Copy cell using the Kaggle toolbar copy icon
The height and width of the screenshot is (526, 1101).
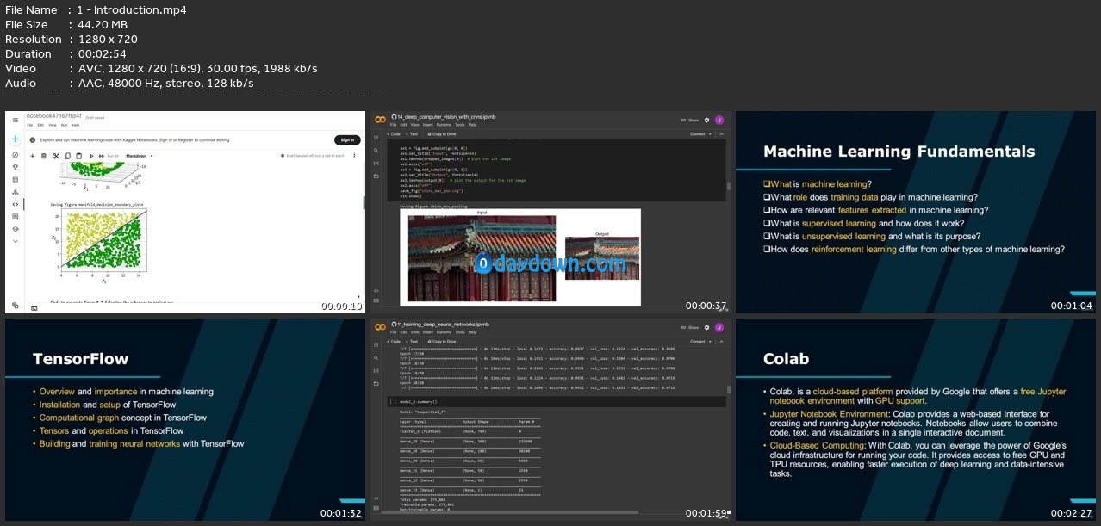coord(67,156)
